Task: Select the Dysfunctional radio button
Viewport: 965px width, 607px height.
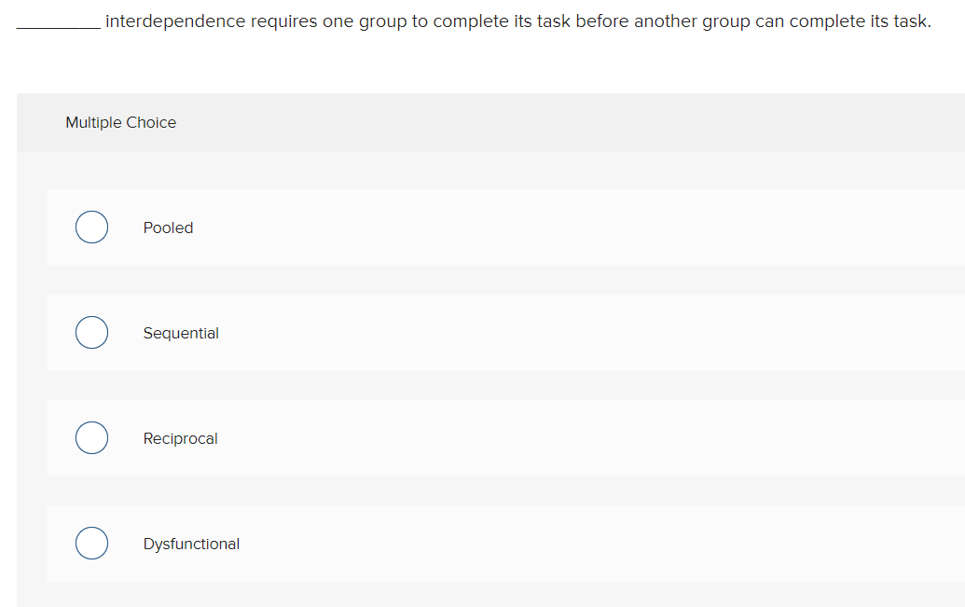Action: pyautogui.click(x=91, y=543)
